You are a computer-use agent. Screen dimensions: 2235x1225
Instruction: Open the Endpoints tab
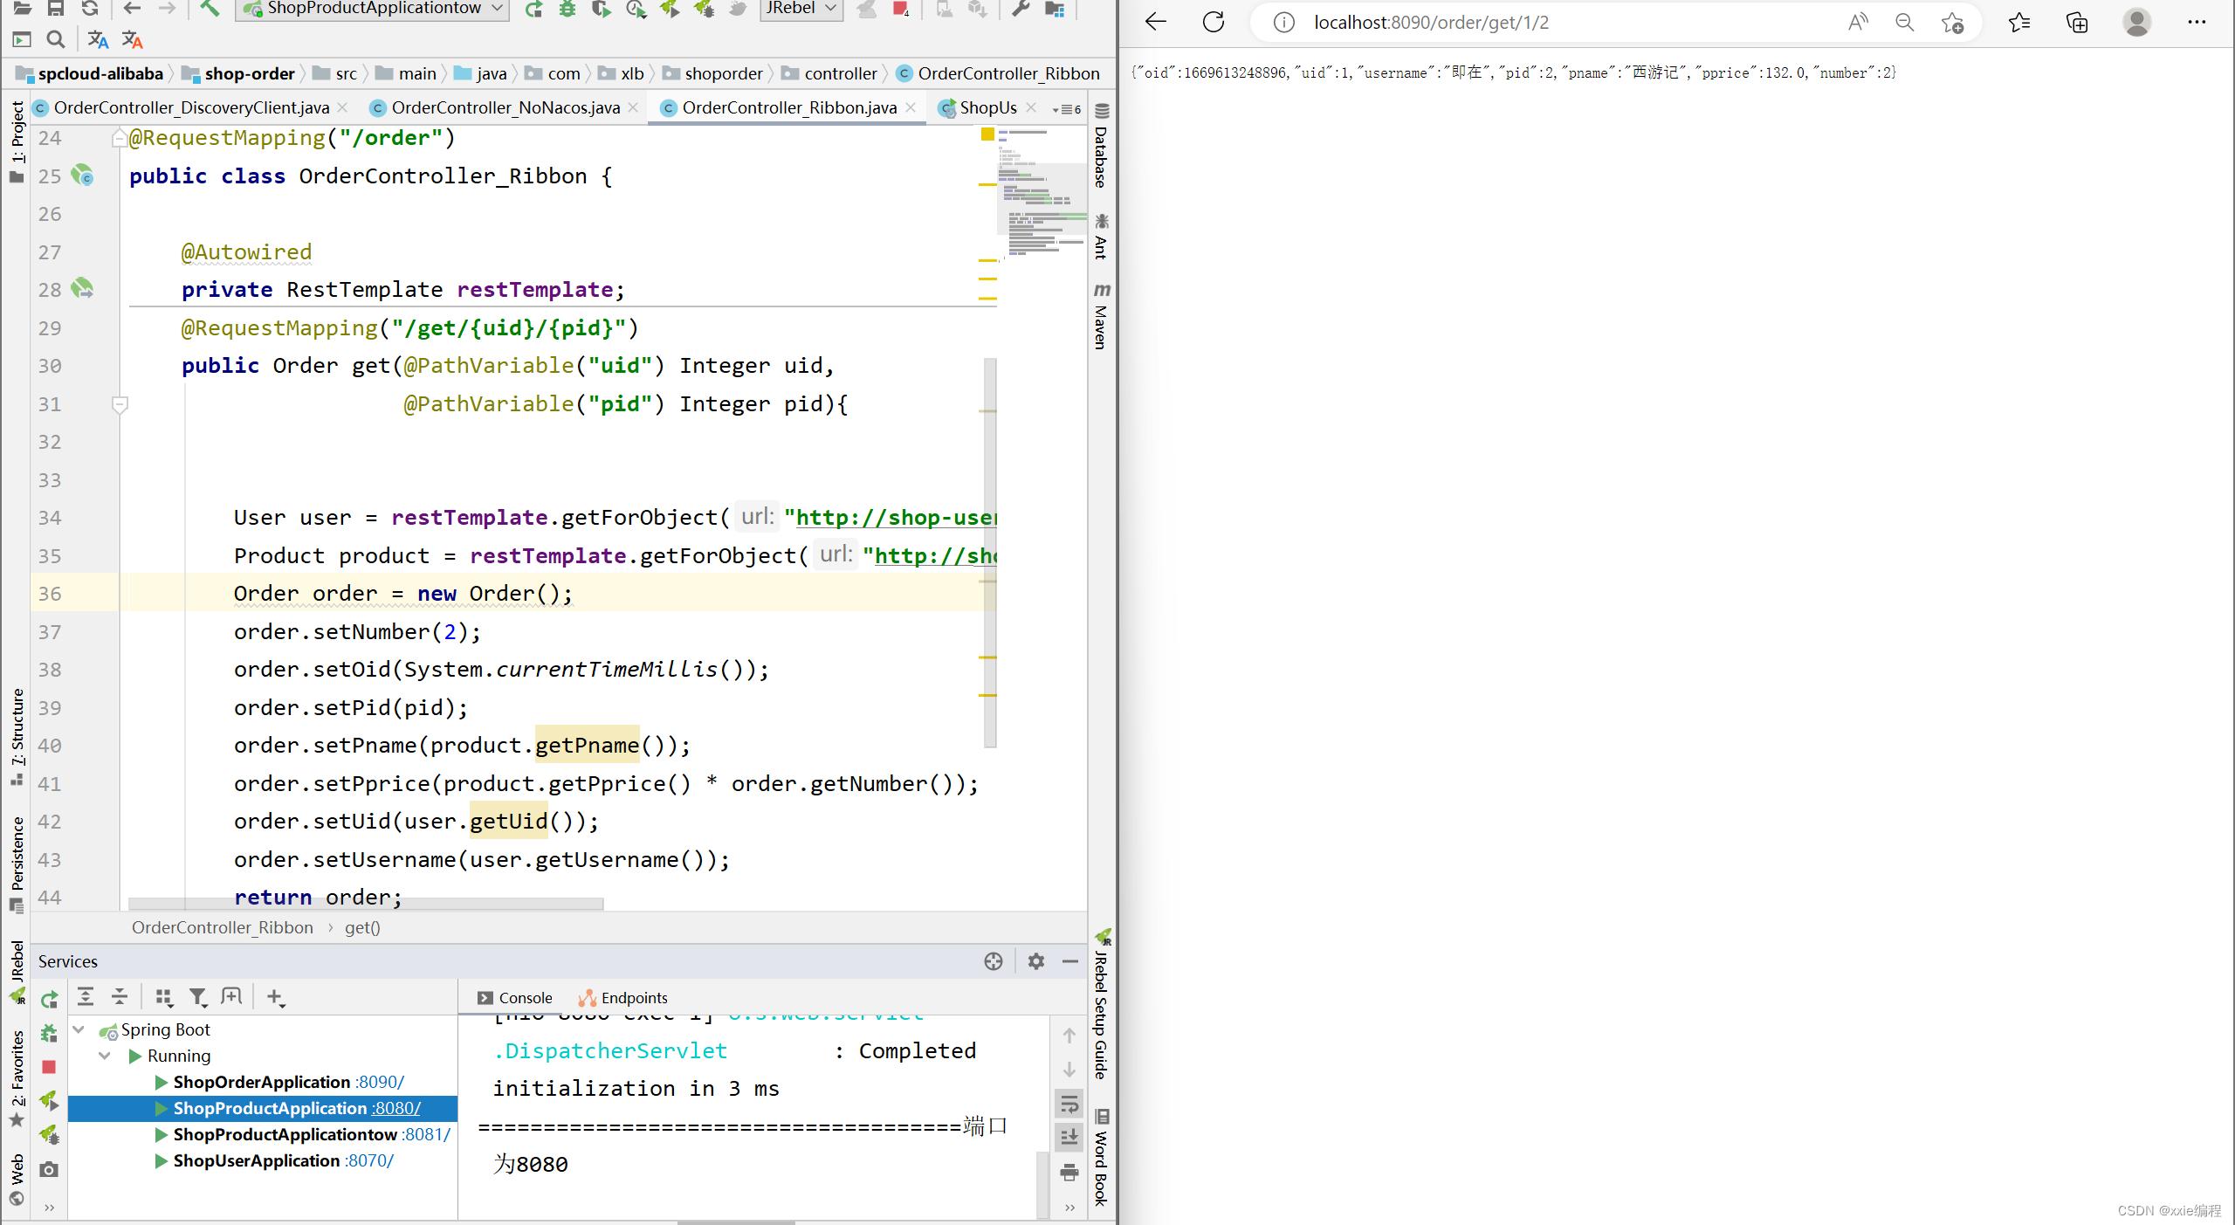[x=623, y=998]
